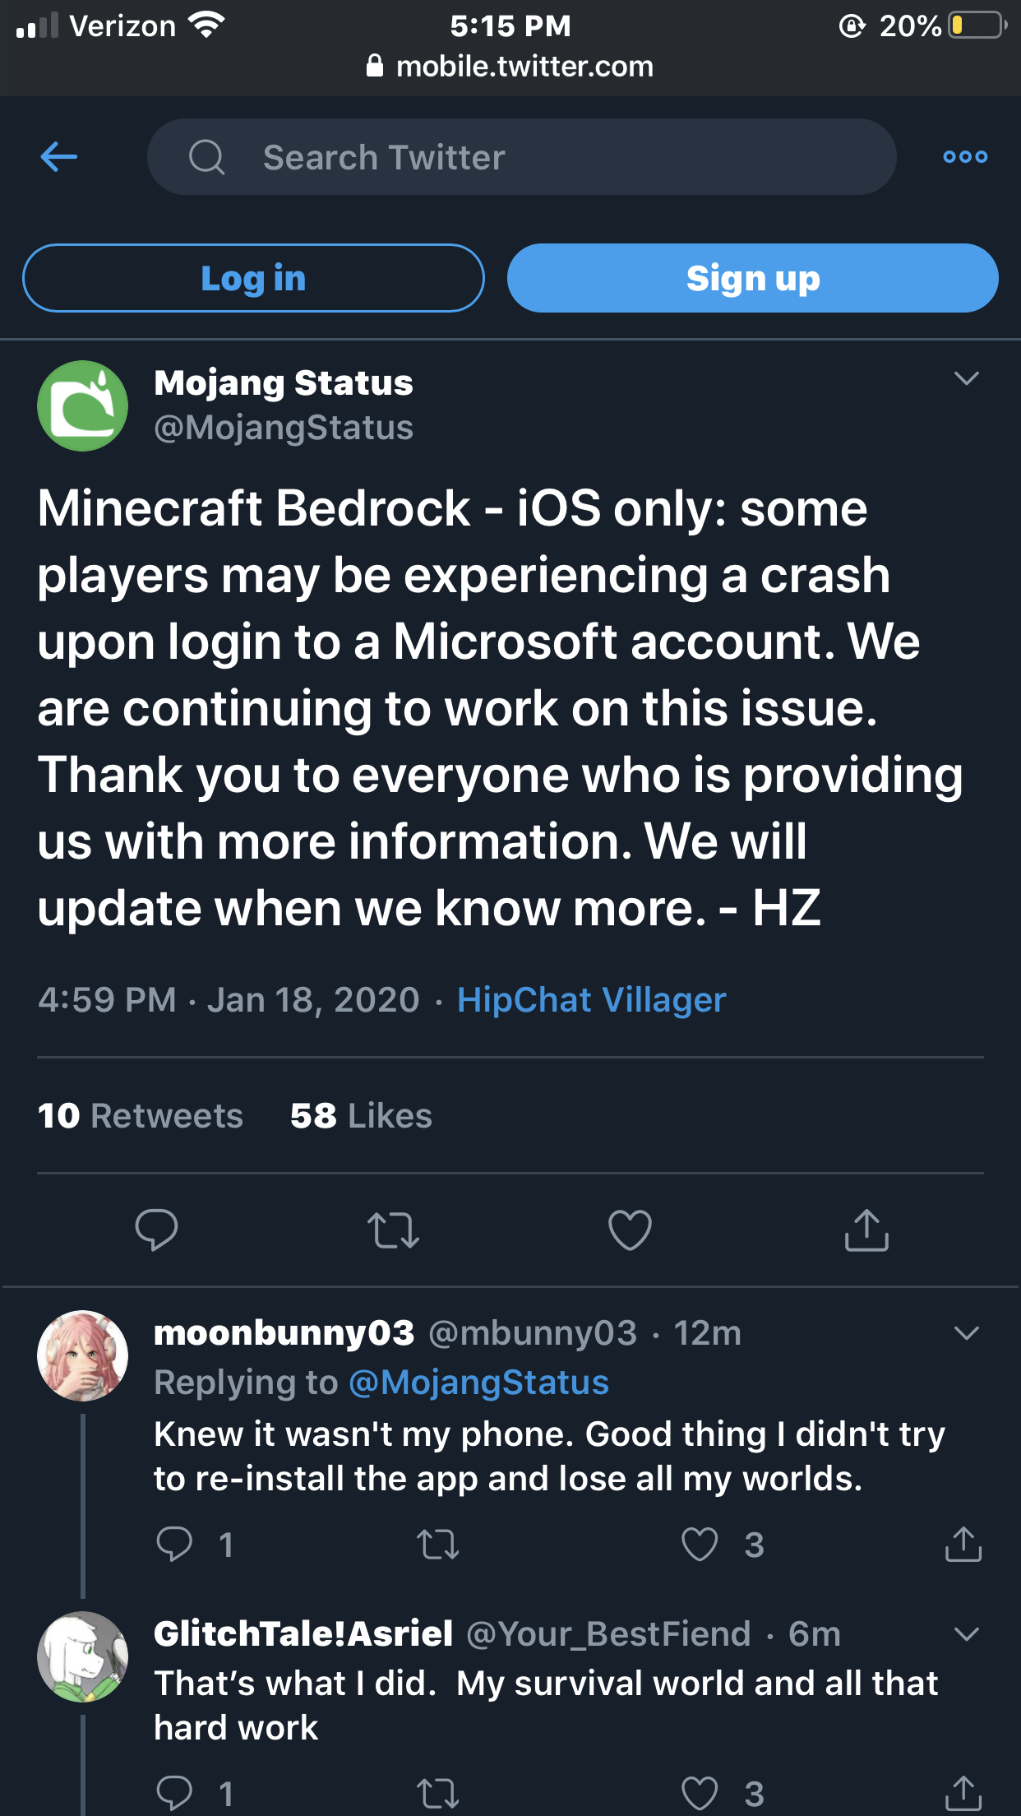Open the three-dots more options menu

965,156
